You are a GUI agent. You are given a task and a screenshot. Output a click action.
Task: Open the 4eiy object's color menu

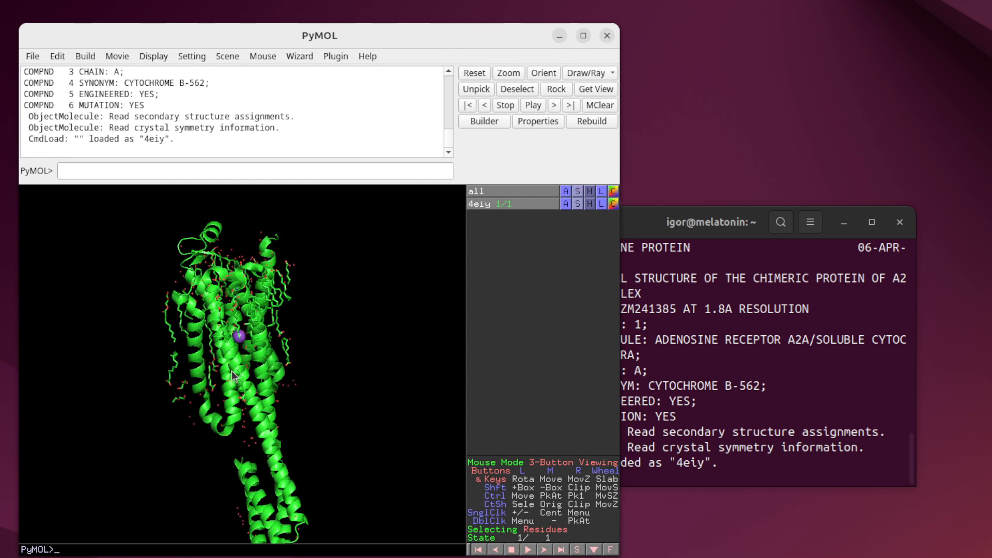click(613, 204)
